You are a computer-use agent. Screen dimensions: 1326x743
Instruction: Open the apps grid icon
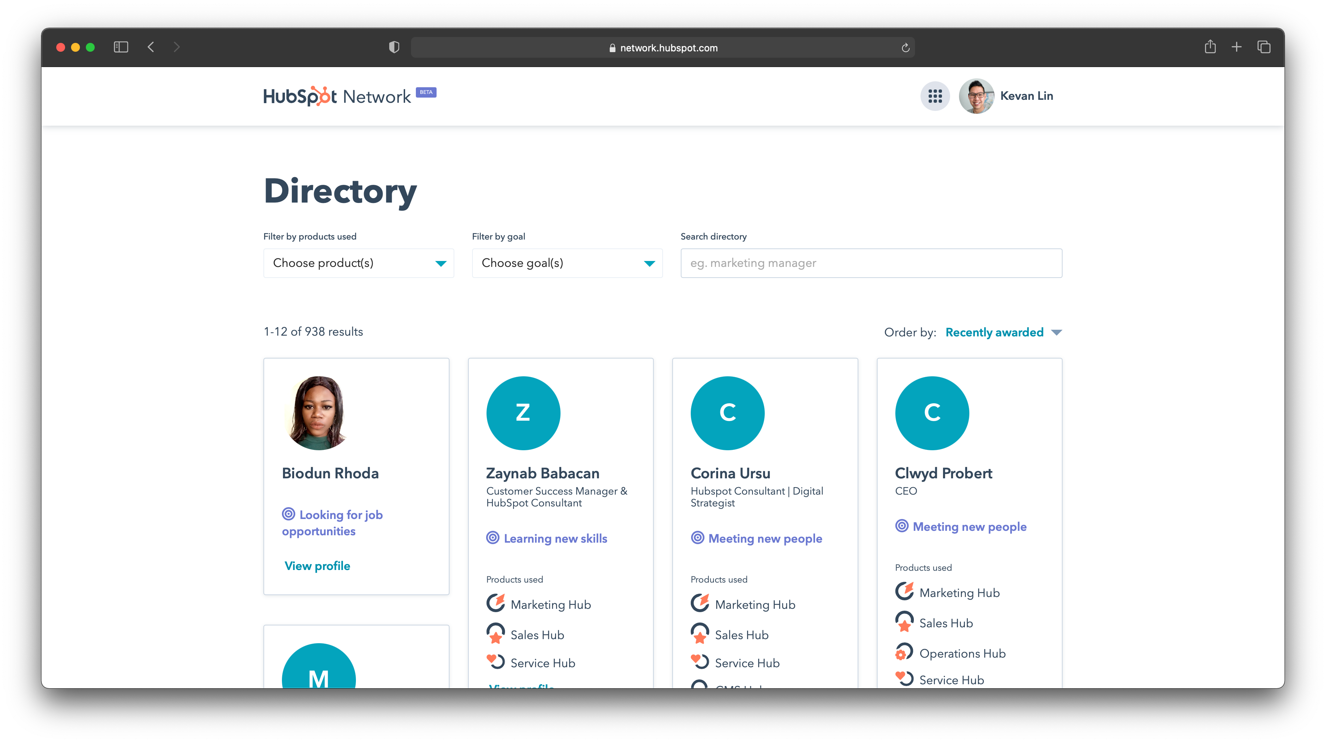(x=935, y=96)
